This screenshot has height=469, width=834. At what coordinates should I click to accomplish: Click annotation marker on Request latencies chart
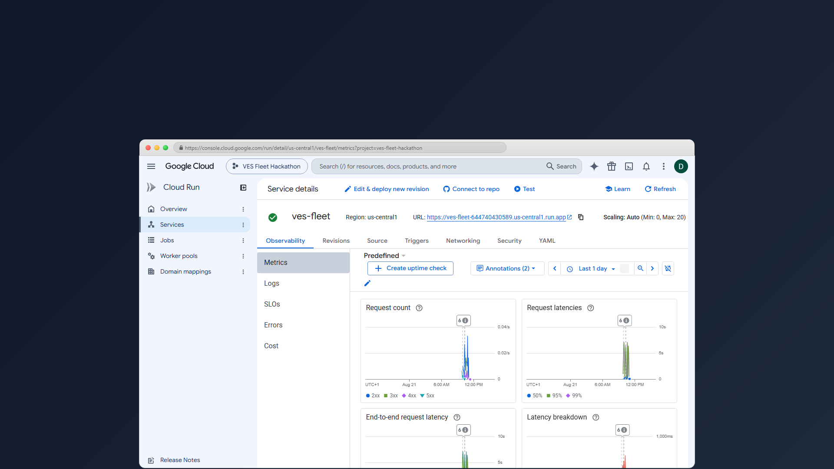pos(625,321)
